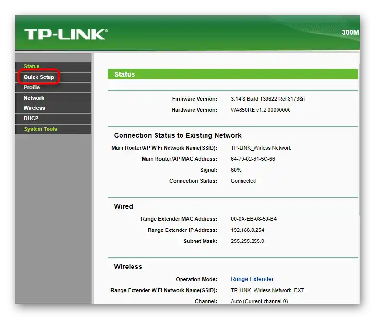Select the 60% signal value
Viewport: 375px width, 319px height.
coord(236,170)
